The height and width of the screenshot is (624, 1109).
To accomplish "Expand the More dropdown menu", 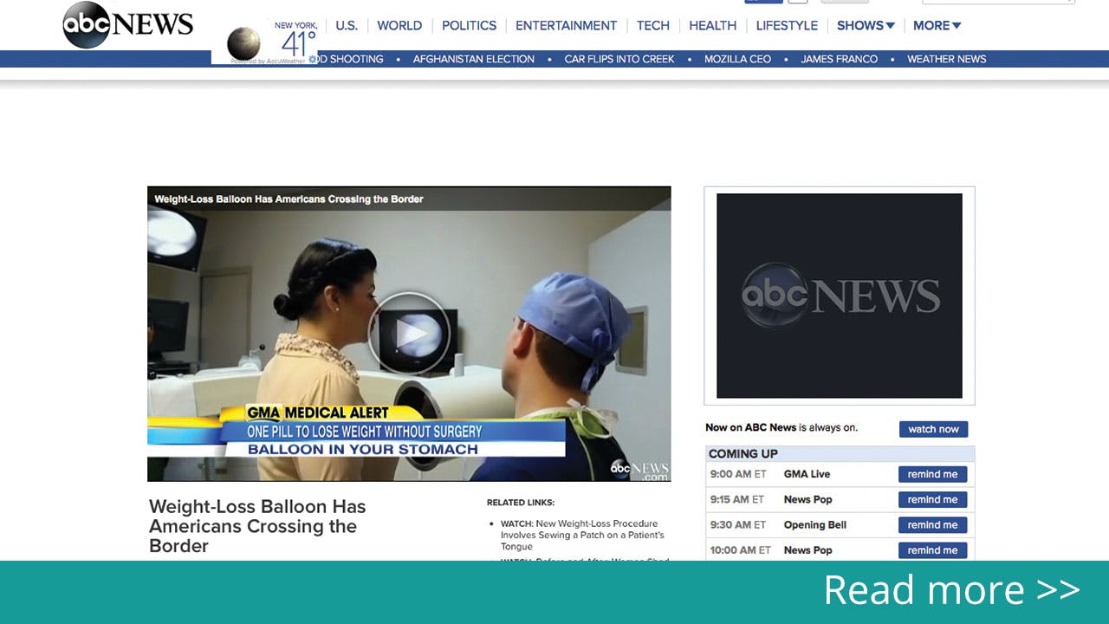I will [x=937, y=25].
